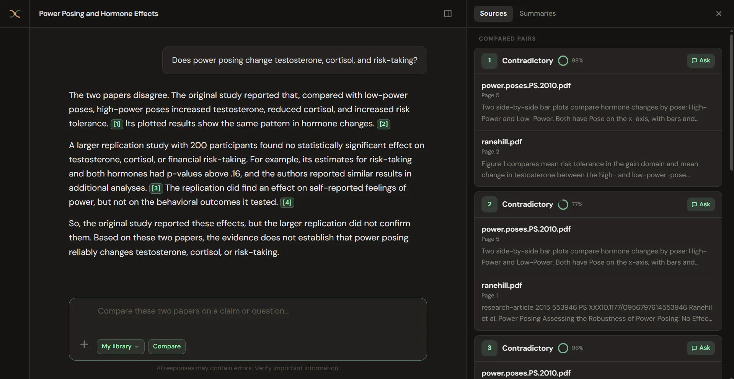The image size is (734, 379).
Task: Click the 77% confidence ring
Action: coord(563,204)
